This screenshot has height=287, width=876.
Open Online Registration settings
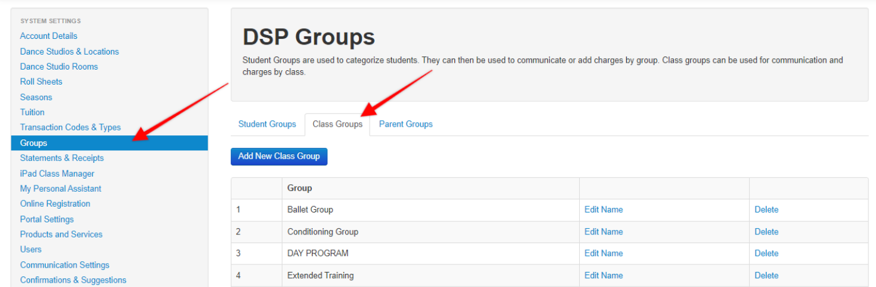55,204
